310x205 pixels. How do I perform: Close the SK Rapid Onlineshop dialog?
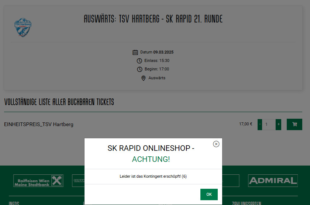[216, 144]
